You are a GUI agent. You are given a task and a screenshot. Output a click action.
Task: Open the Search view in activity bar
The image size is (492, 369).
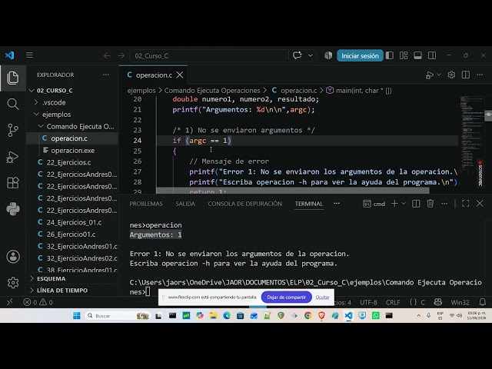(x=13, y=104)
